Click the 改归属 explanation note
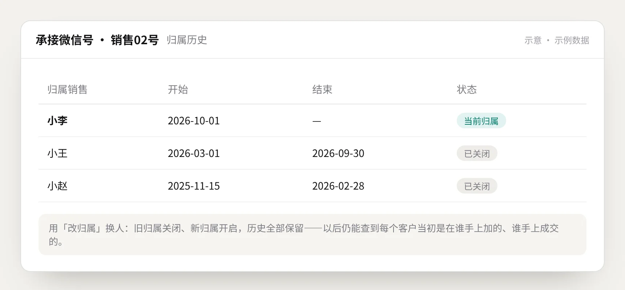Screen dimensions: 625x290 (312, 235)
